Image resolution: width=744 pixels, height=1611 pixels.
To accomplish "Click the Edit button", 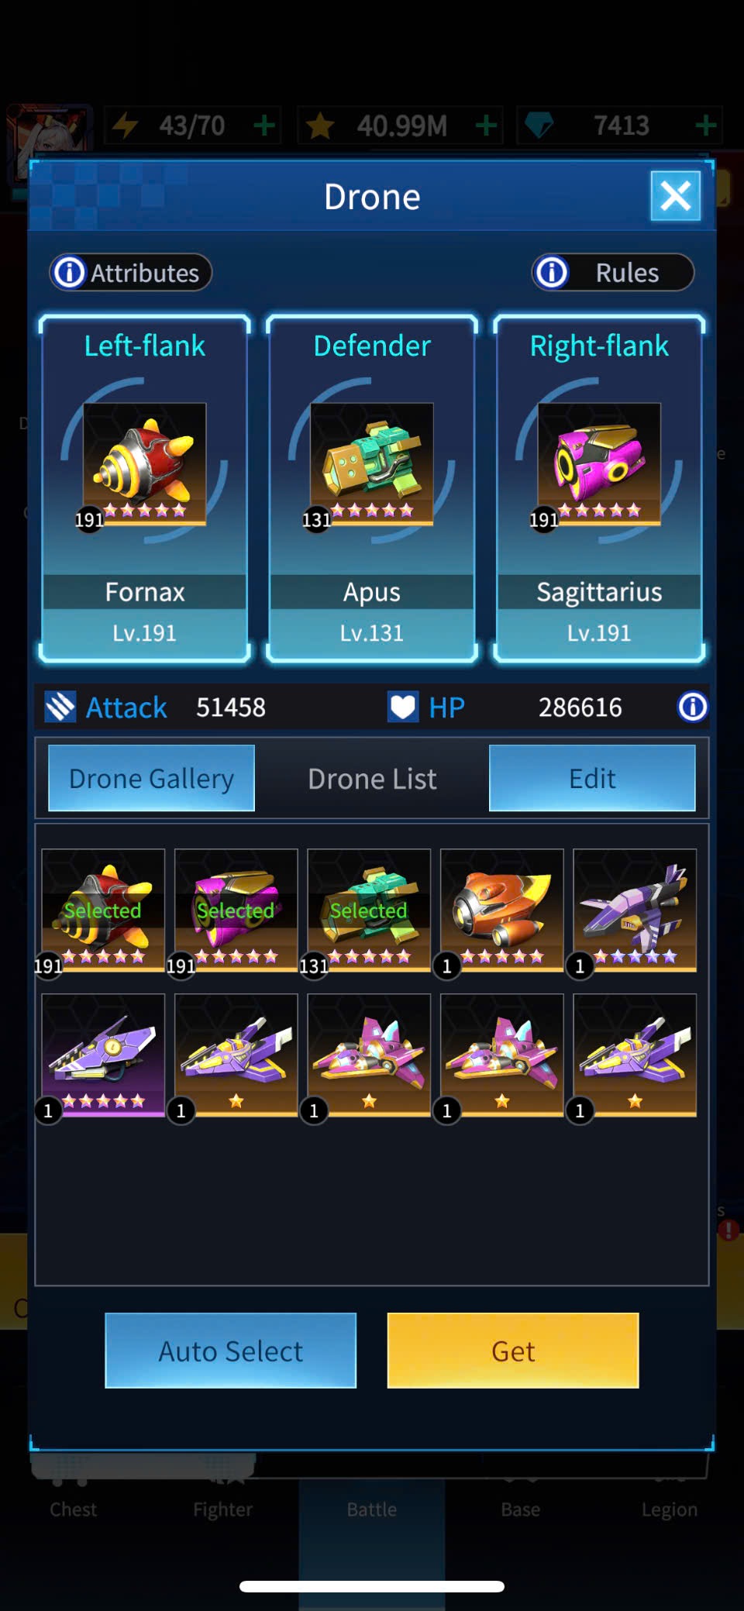I will [592, 778].
